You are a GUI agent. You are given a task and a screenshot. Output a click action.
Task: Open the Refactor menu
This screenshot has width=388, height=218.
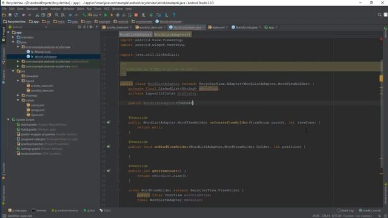tap(69, 8)
